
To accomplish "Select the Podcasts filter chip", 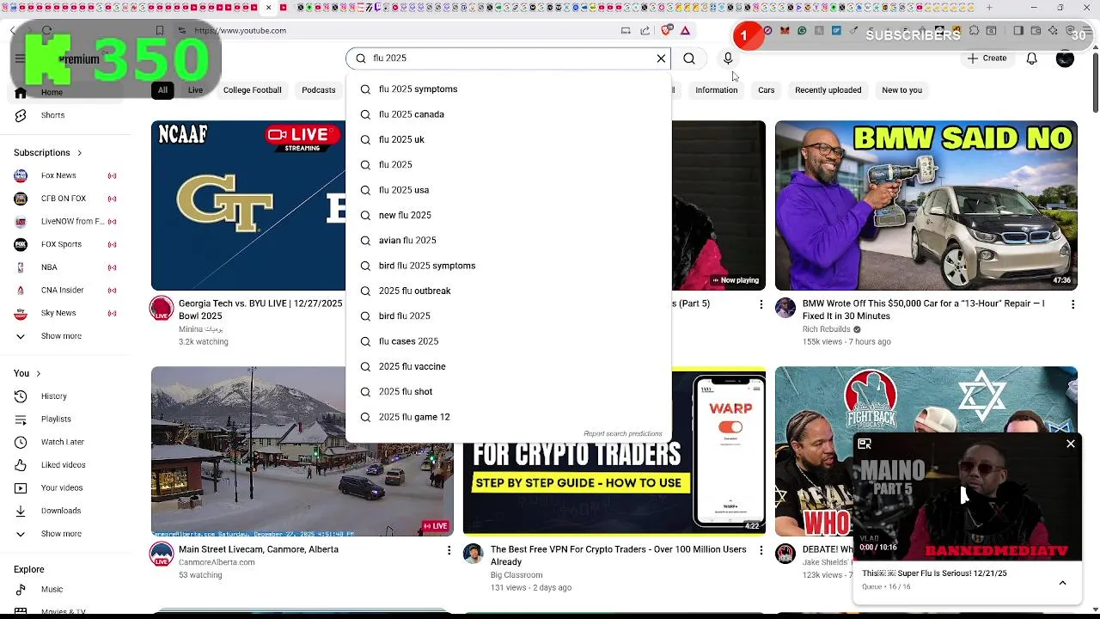I will click(318, 90).
